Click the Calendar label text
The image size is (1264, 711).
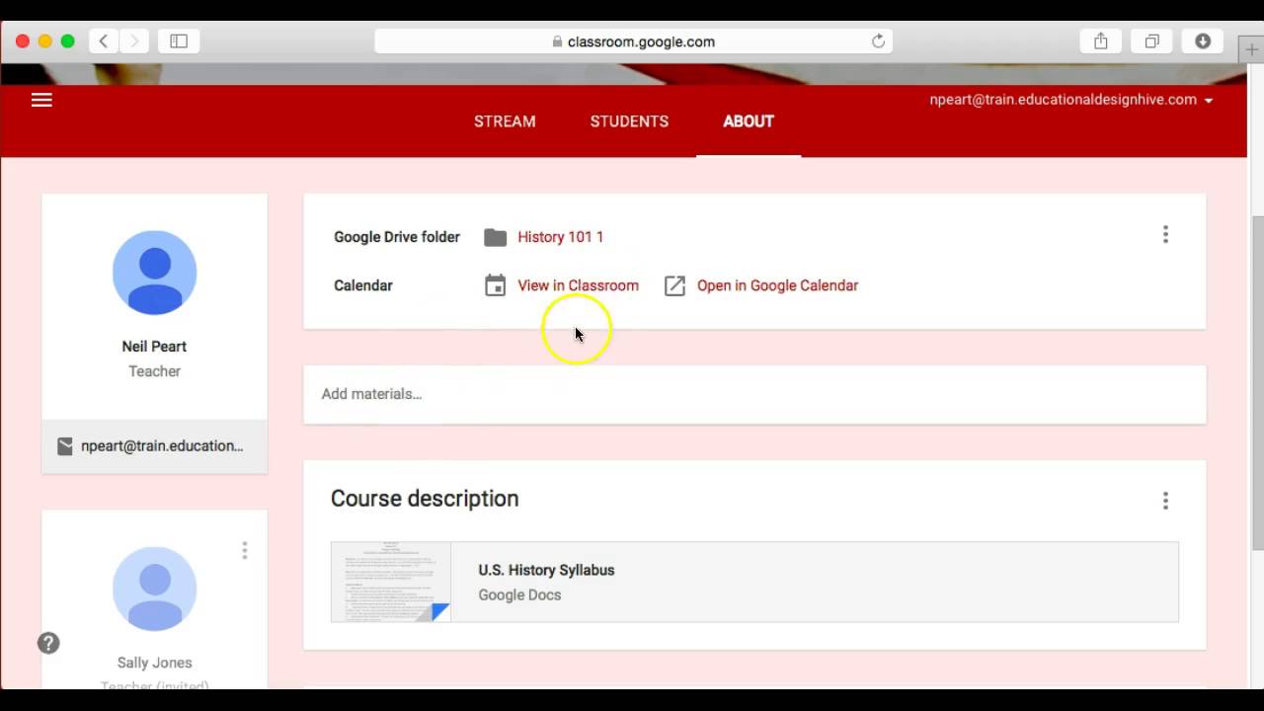pos(363,285)
